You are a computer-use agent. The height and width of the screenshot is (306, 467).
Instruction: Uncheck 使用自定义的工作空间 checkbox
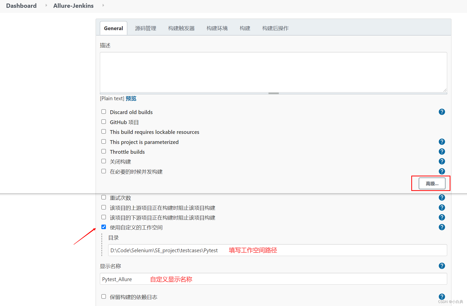point(104,227)
